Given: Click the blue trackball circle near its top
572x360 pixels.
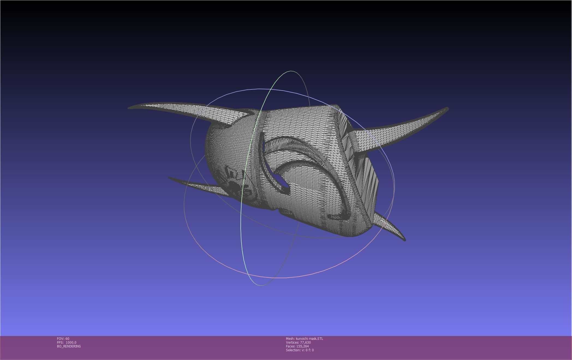Looking at the screenshot, I should (259, 89).
